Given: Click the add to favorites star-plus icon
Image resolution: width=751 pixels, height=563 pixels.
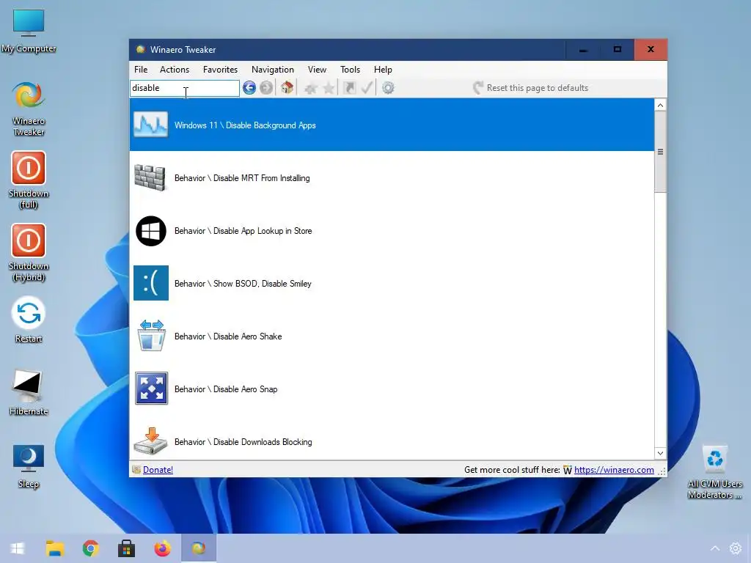Looking at the screenshot, I should [310, 88].
